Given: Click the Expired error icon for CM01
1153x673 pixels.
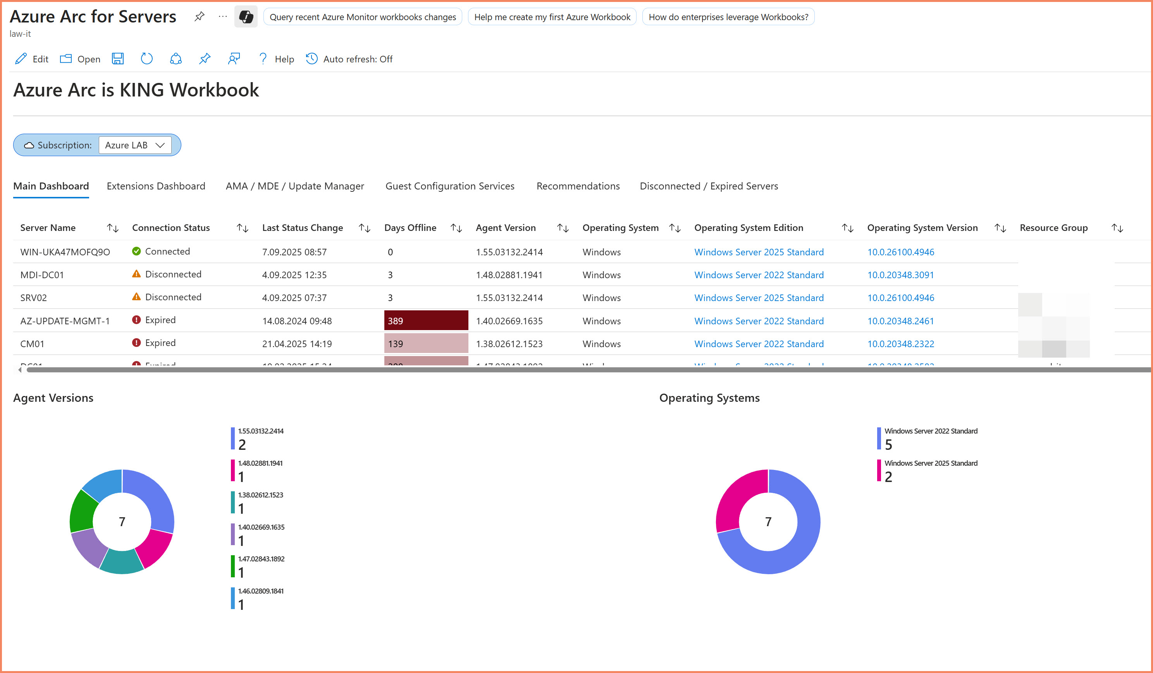Looking at the screenshot, I should (x=136, y=343).
